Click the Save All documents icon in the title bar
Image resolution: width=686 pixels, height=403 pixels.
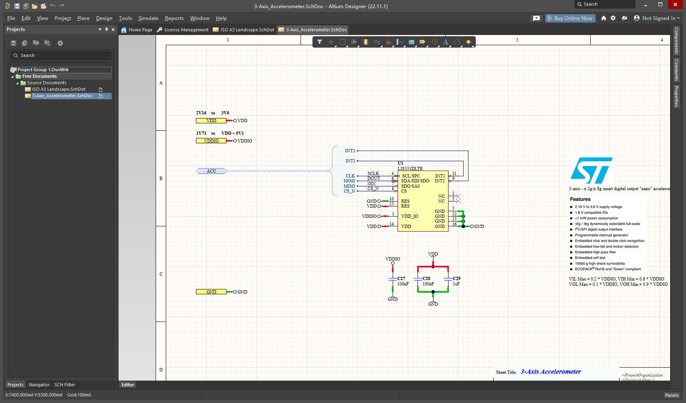pos(26,6)
